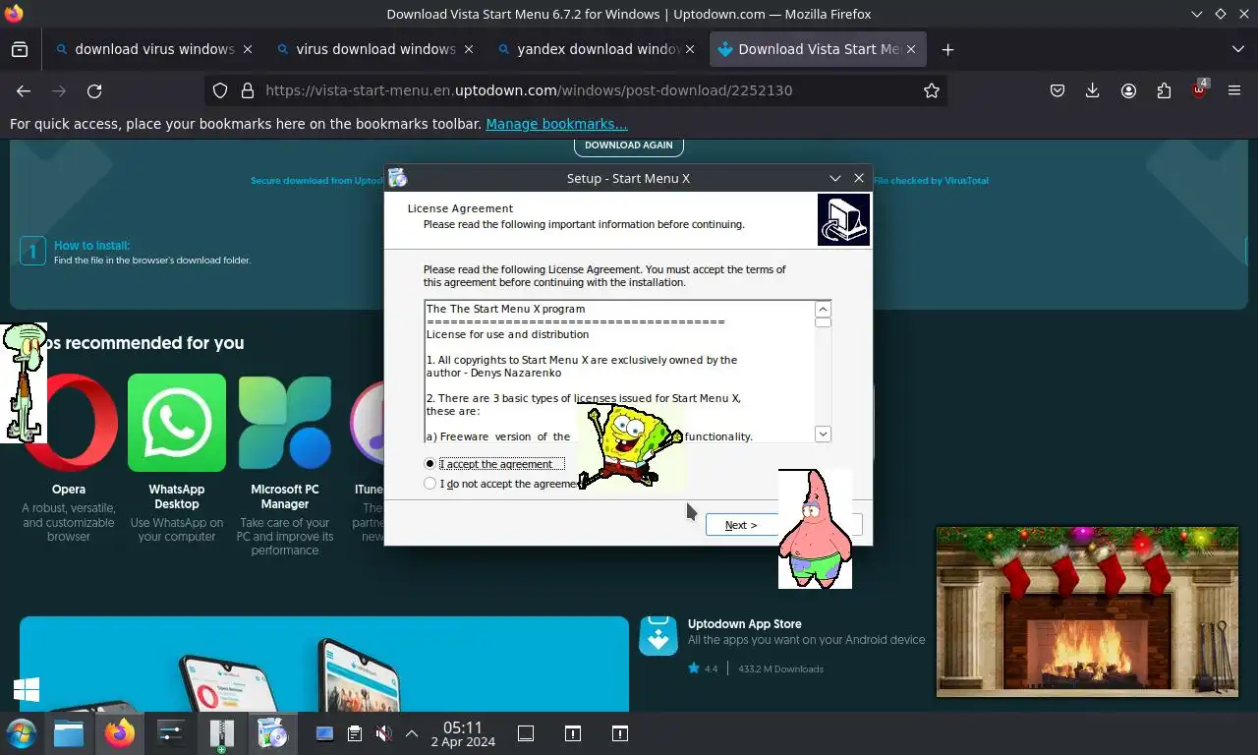The width and height of the screenshot is (1258, 755).
Task: Open the tracking protection shield icon
Action: point(220,90)
